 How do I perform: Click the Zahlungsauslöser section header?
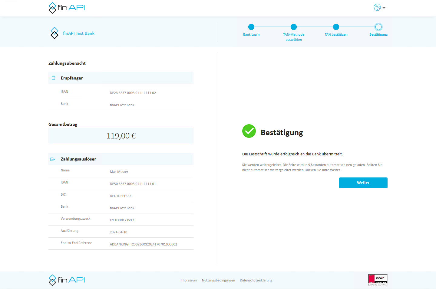[121, 159]
